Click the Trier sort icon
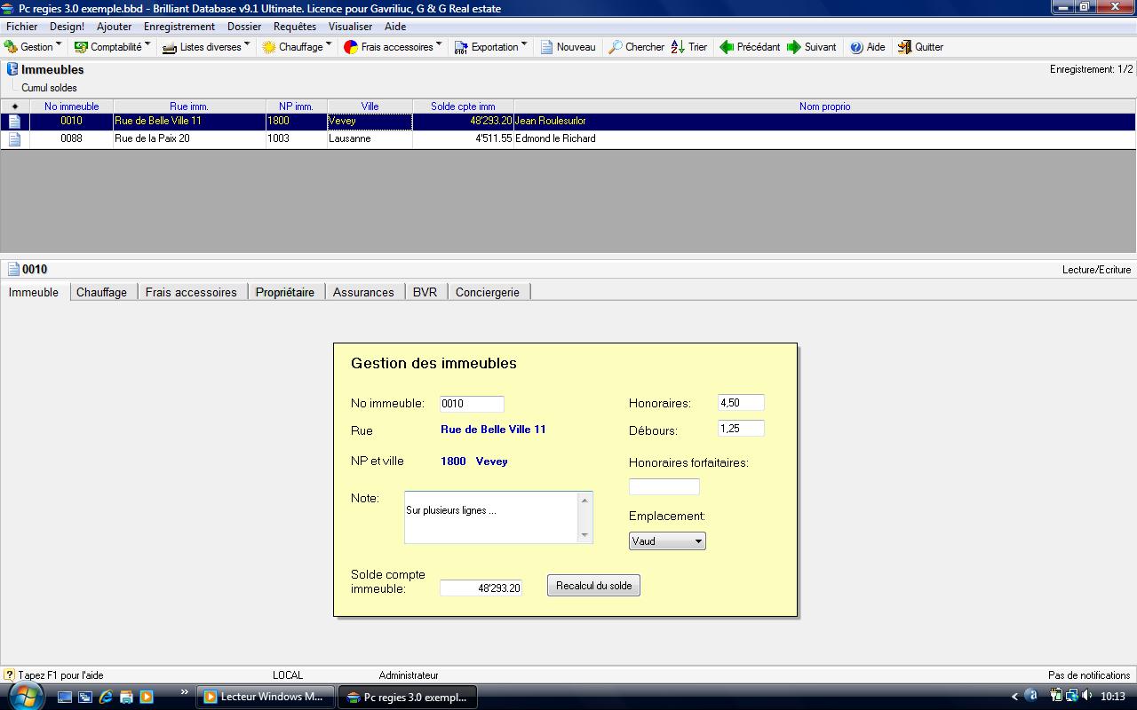This screenshot has height=710, width=1137. (678, 47)
